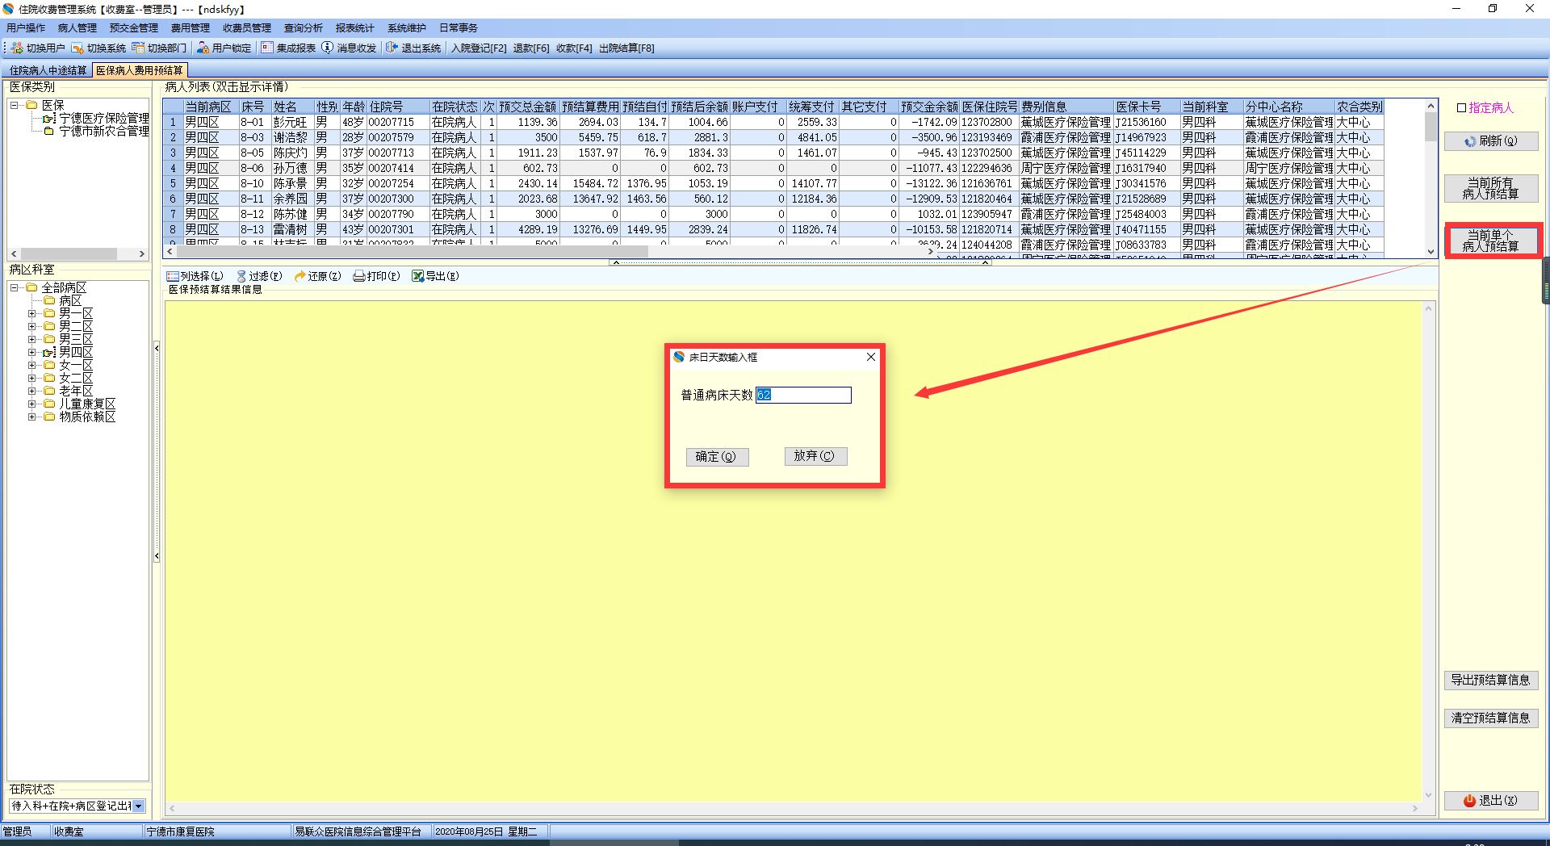Click the 预交总金额 column header

[x=528, y=107]
